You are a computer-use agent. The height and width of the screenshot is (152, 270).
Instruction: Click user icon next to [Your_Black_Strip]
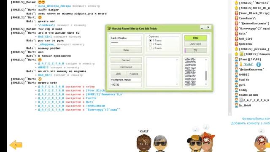[236, 13]
